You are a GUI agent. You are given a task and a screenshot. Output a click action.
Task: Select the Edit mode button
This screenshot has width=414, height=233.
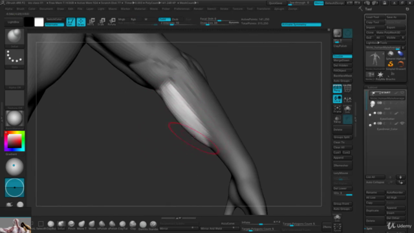71,21
